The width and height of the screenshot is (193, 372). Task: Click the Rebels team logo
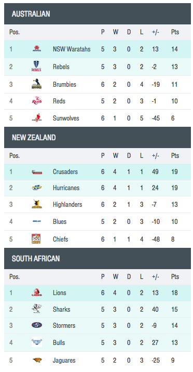[36, 67]
